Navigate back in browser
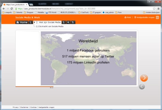162x110 pixels. point(4,9)
